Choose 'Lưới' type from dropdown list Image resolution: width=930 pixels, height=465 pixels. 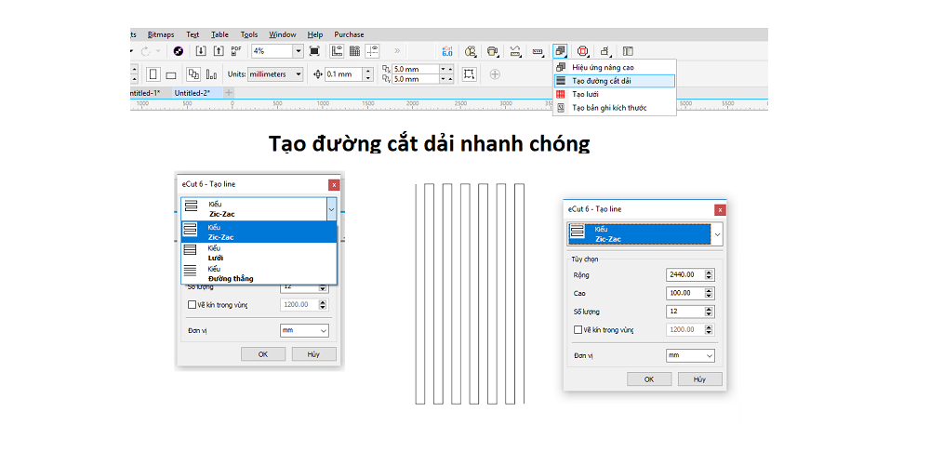point(259,253)
